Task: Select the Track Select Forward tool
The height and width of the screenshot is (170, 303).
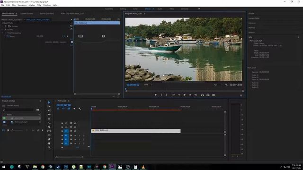Action: click(x=49, y=106)
